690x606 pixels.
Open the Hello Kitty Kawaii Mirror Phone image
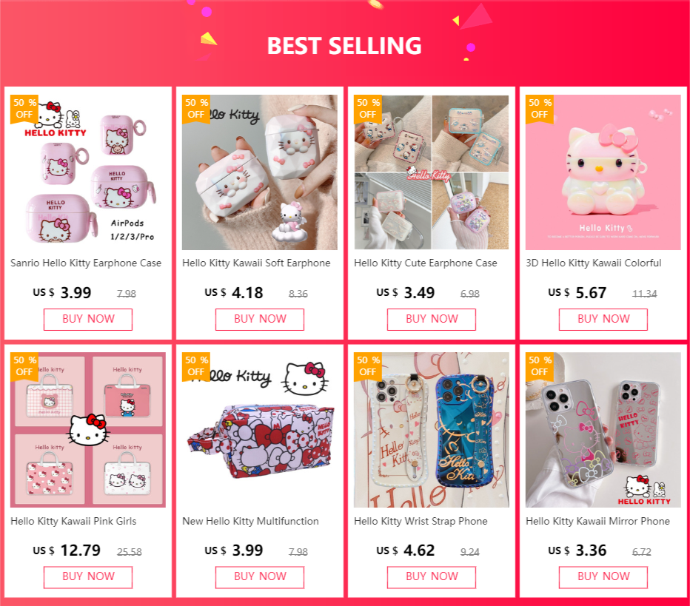pyautogui.click(x=603, y=430)
